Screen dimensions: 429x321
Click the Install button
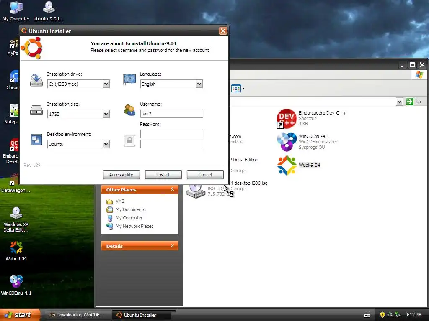tap(163, 175)
